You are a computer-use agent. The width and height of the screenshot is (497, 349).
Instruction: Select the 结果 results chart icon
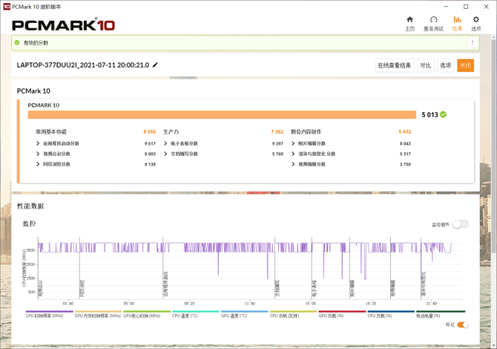click(457, 22)
